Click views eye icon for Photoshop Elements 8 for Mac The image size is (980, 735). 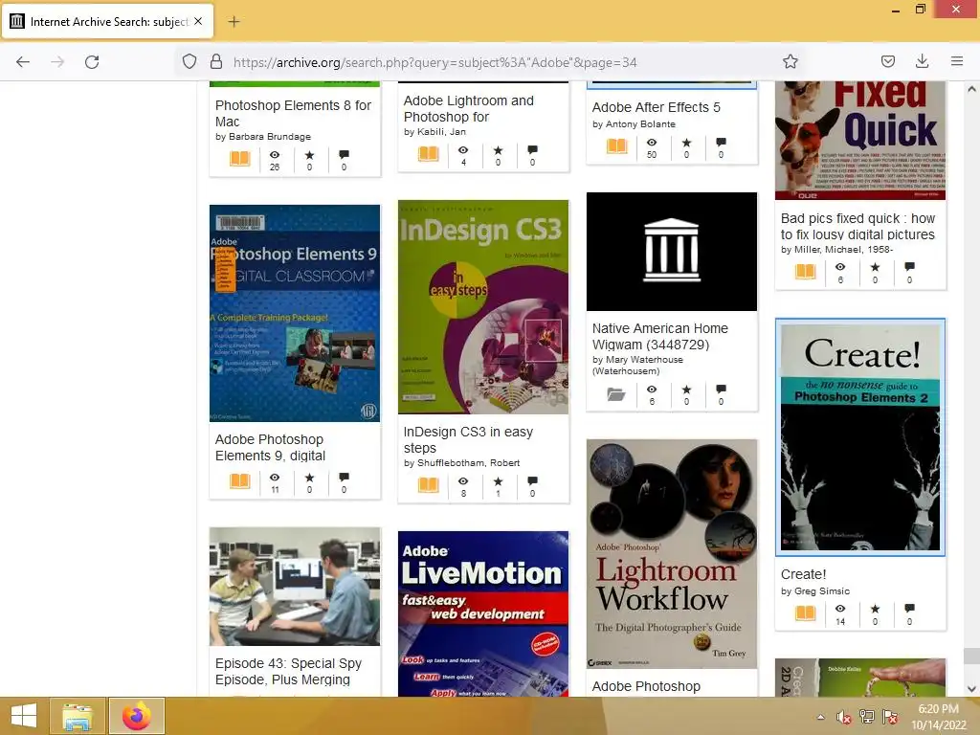coord(275,154)
